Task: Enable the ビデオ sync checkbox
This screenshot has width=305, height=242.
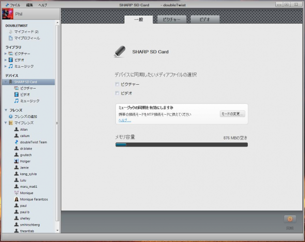Action: (x=117, y=93)
